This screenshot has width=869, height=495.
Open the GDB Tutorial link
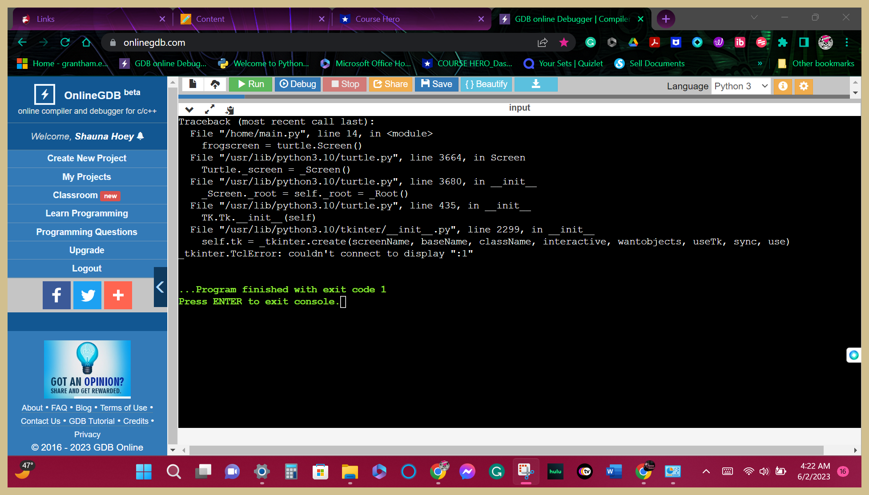pyautogui.click(x=92, y=421)
